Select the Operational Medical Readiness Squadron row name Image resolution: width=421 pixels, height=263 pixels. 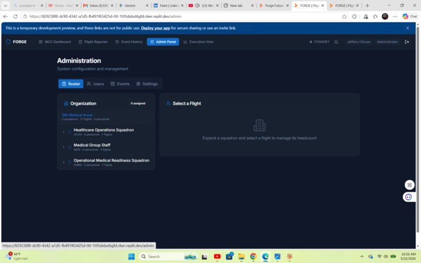pyautogui.click(x=112, y=160)
